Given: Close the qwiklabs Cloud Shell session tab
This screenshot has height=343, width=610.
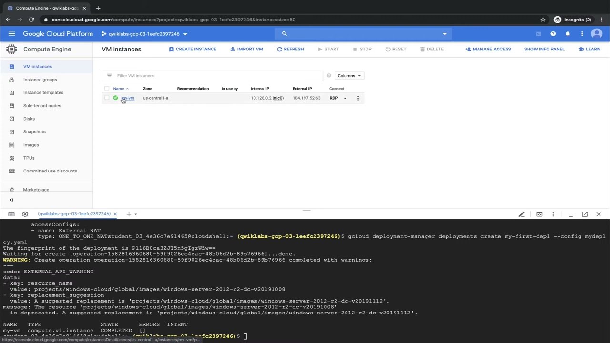Looking at the screenshot, I should click(x=115, y=214).
